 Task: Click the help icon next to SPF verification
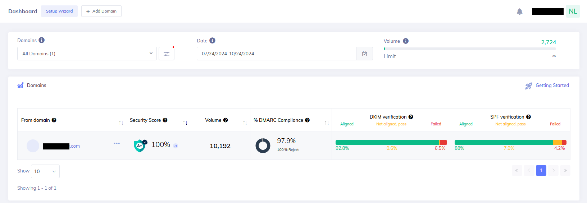coord(528,117)
